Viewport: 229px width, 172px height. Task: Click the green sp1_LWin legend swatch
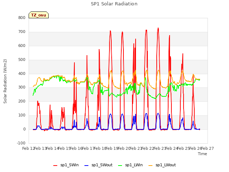click(x=120, y=166)
